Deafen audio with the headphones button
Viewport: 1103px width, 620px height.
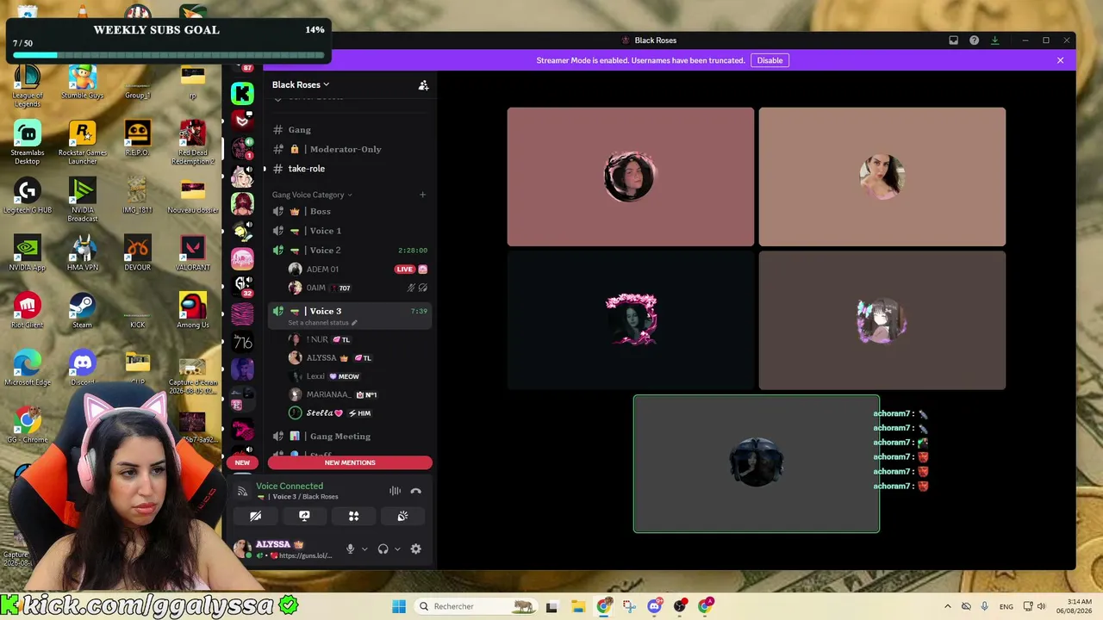pyautogui.click(x=383, y=549)
